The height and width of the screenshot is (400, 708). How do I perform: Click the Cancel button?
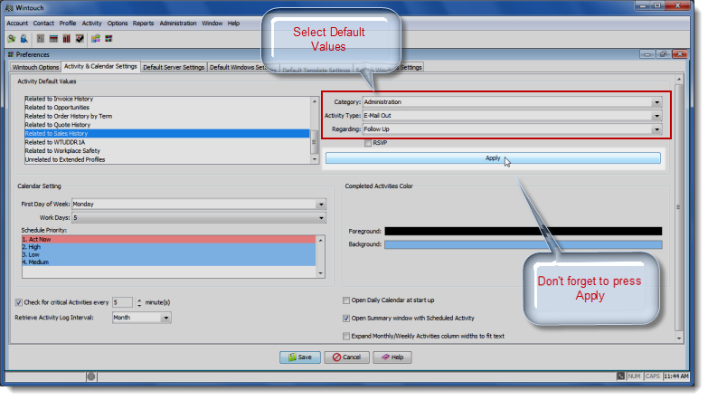(x=347, y=357)
